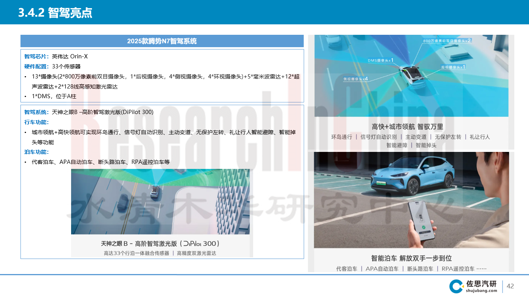
Task: Click the 环岛通行 feature text
Action: pyautogui.click(x=342, y=137)
